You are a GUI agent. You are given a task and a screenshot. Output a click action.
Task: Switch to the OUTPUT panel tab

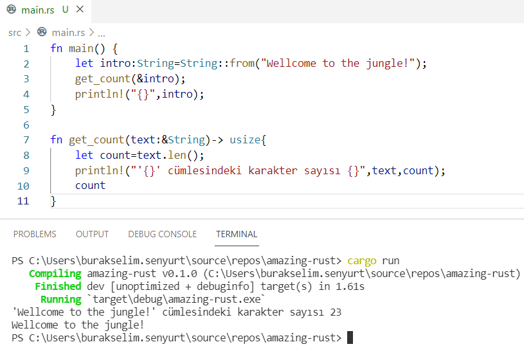pyautogui.click(x=92, y=234)
